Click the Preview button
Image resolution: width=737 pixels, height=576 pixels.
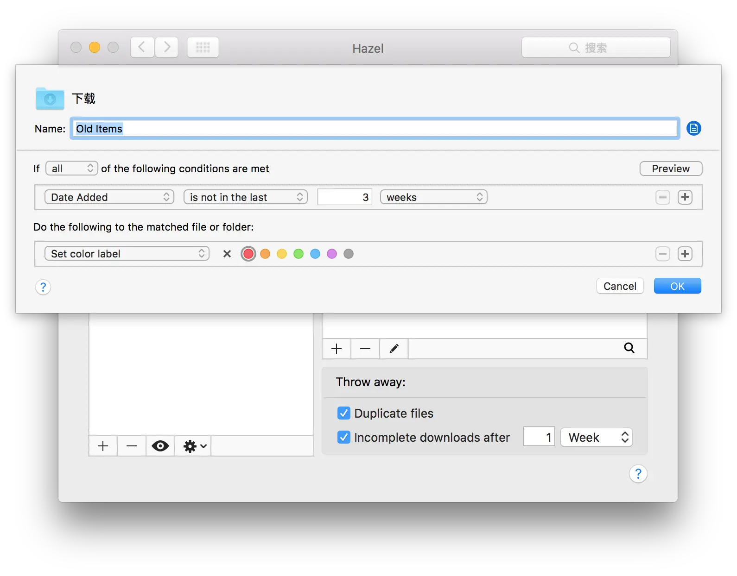coord(671,169)
